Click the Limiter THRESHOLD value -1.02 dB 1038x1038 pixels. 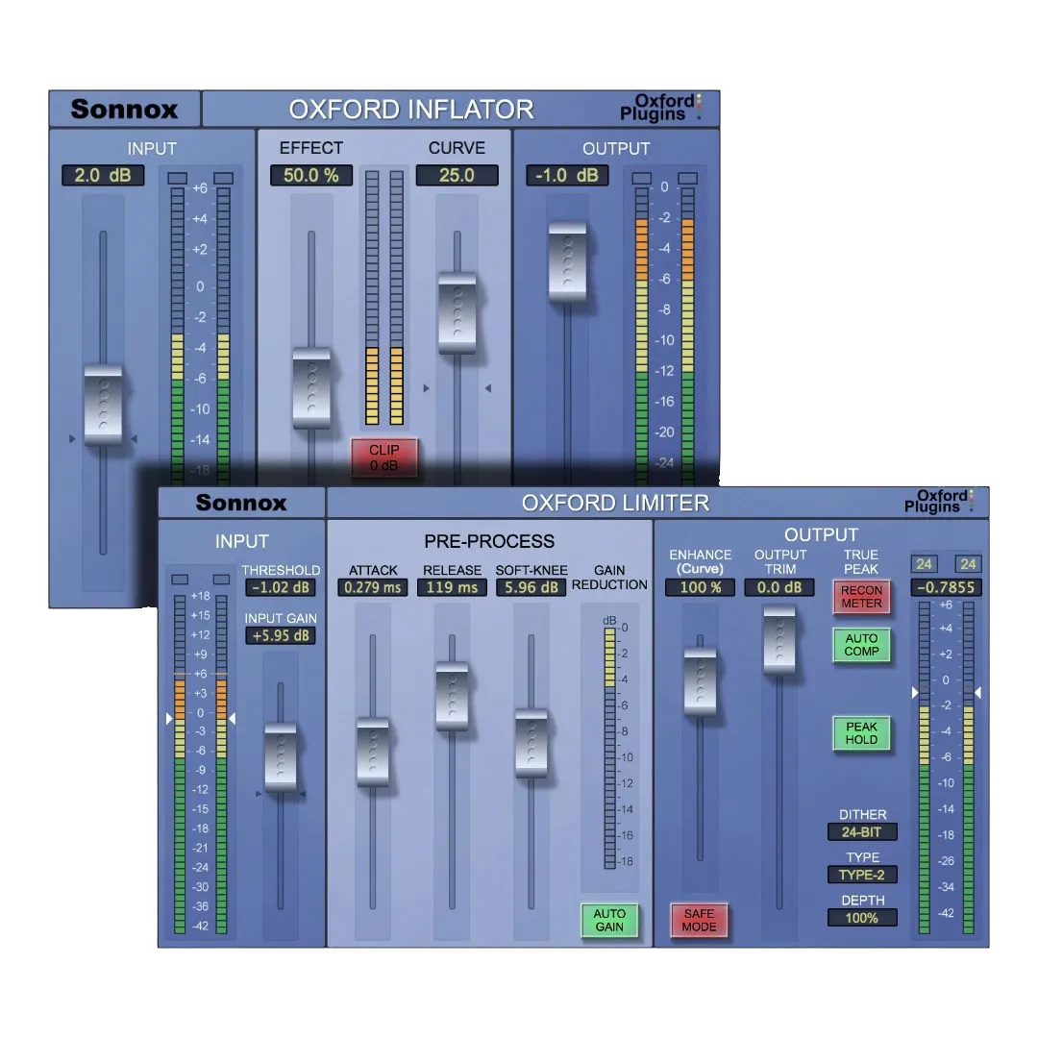pos(281,587)
